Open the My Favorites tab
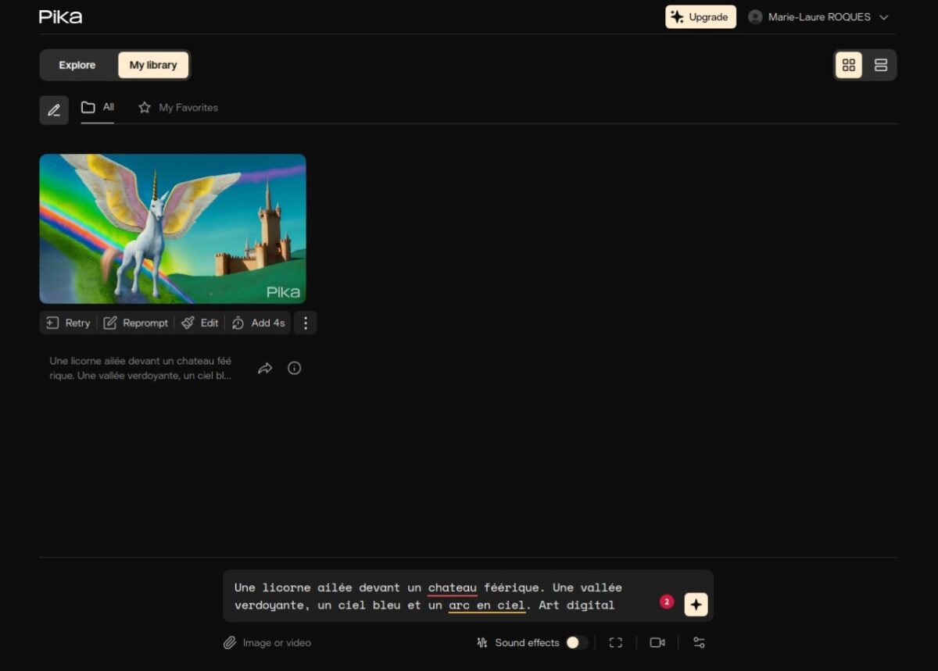The width and height of the screenshot is (938, 671). point(178,108)
